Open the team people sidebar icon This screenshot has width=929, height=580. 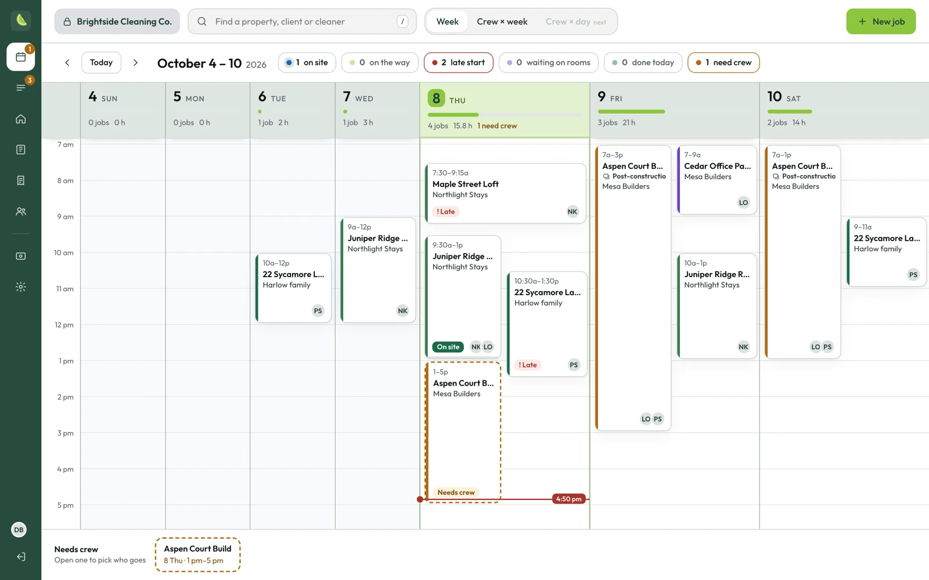tap(21, 212)
